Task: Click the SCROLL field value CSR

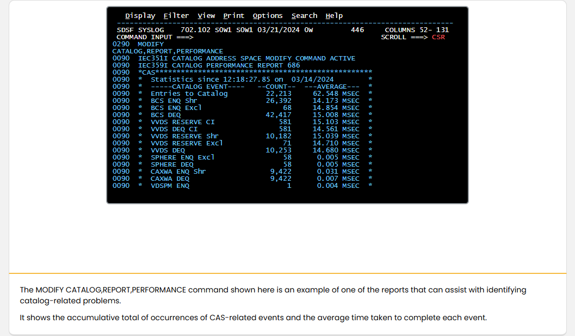Action: (438, 37)
